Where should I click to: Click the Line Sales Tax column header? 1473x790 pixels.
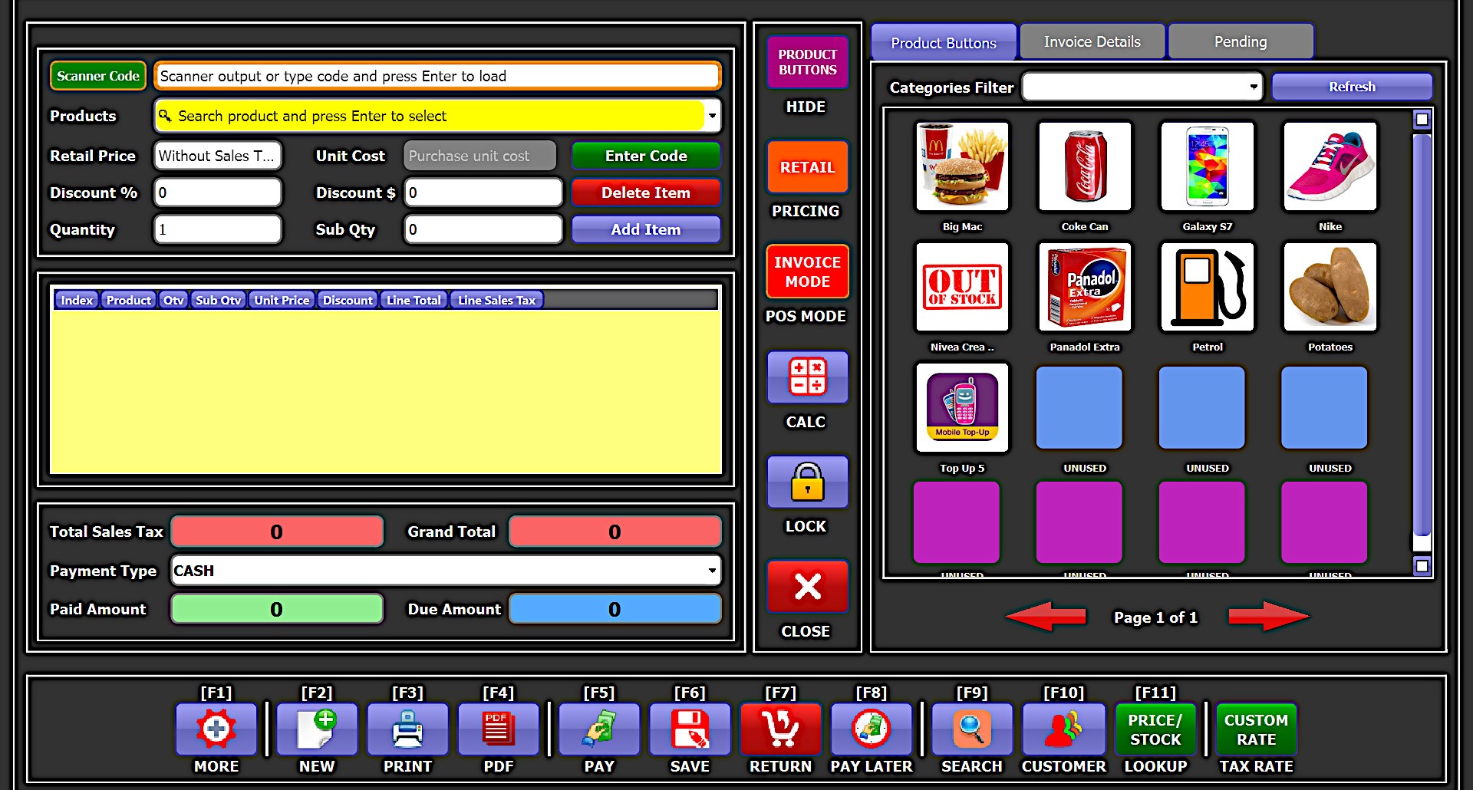pyautogui.click(x=496, y=300)
